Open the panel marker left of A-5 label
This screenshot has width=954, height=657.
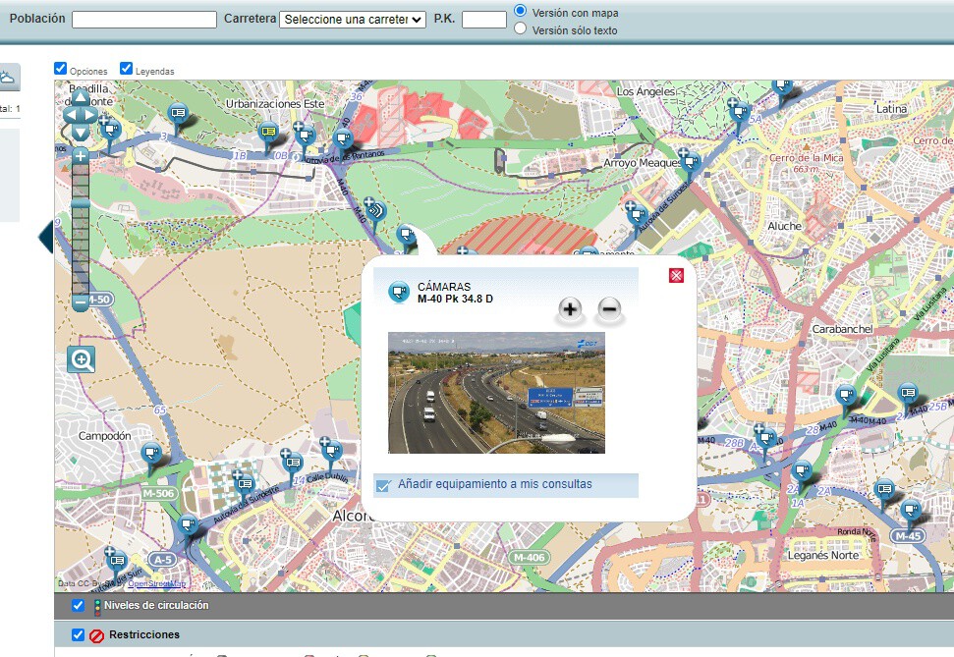tap(116, 562)
